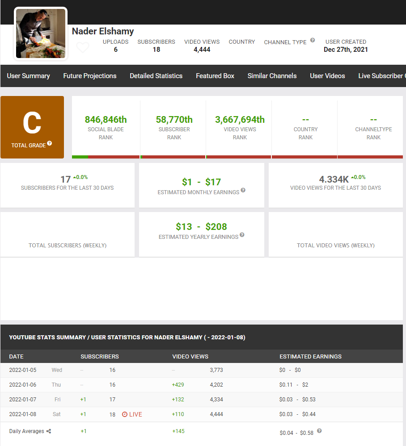The image size is (406, 446).
Task: Click the +145 daily average views
Action: (178, 431)
